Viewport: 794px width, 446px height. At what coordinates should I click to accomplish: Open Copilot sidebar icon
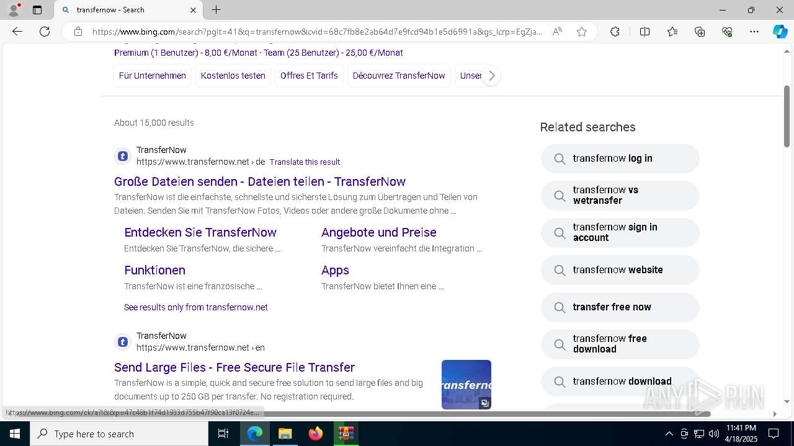pos(780,32)
